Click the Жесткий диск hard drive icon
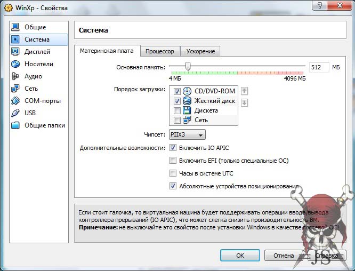Screen dimensions: 355x271 187,101
